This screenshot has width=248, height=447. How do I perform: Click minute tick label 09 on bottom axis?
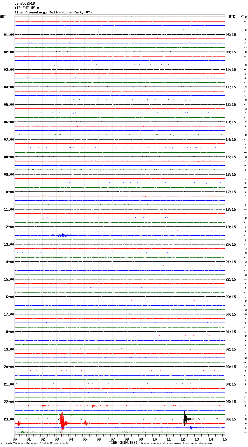(x=141, y=439)
